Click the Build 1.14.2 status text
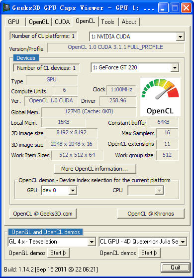194x278 pixels. (51, 270)
